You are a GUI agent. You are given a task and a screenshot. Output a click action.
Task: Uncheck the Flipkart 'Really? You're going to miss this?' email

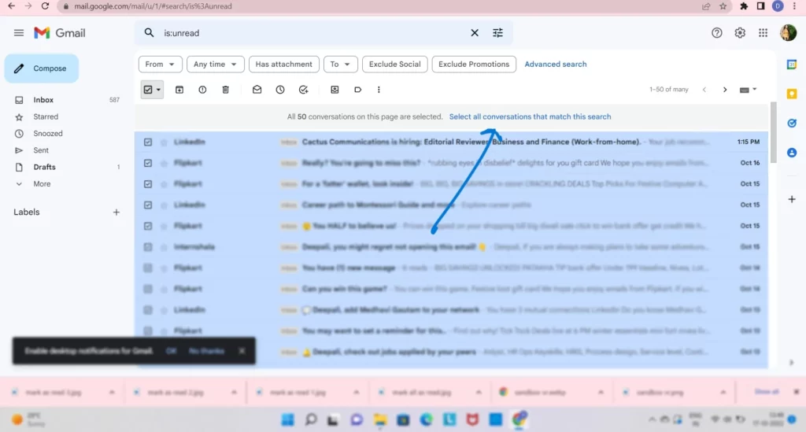[148, 163]
